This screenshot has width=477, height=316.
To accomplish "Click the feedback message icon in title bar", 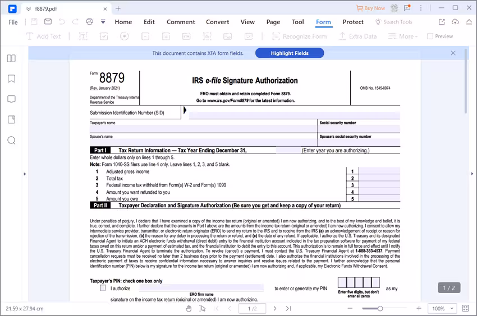I will pyautogui.click(x=407, y=8).
